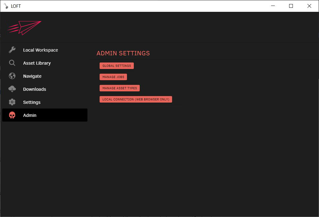Click the Downloads cloud icon
Image resolution: width=319 pixels, height=217 pixels.
[x=12, y=89]
